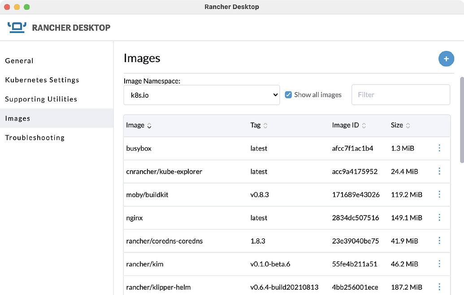Open the three-dot menu for busybox
464x295 pixels.
coord(439,148)
